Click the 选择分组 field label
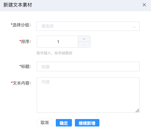Image resolution: width=151 pixels, height=133 pixels. [21, 25]
